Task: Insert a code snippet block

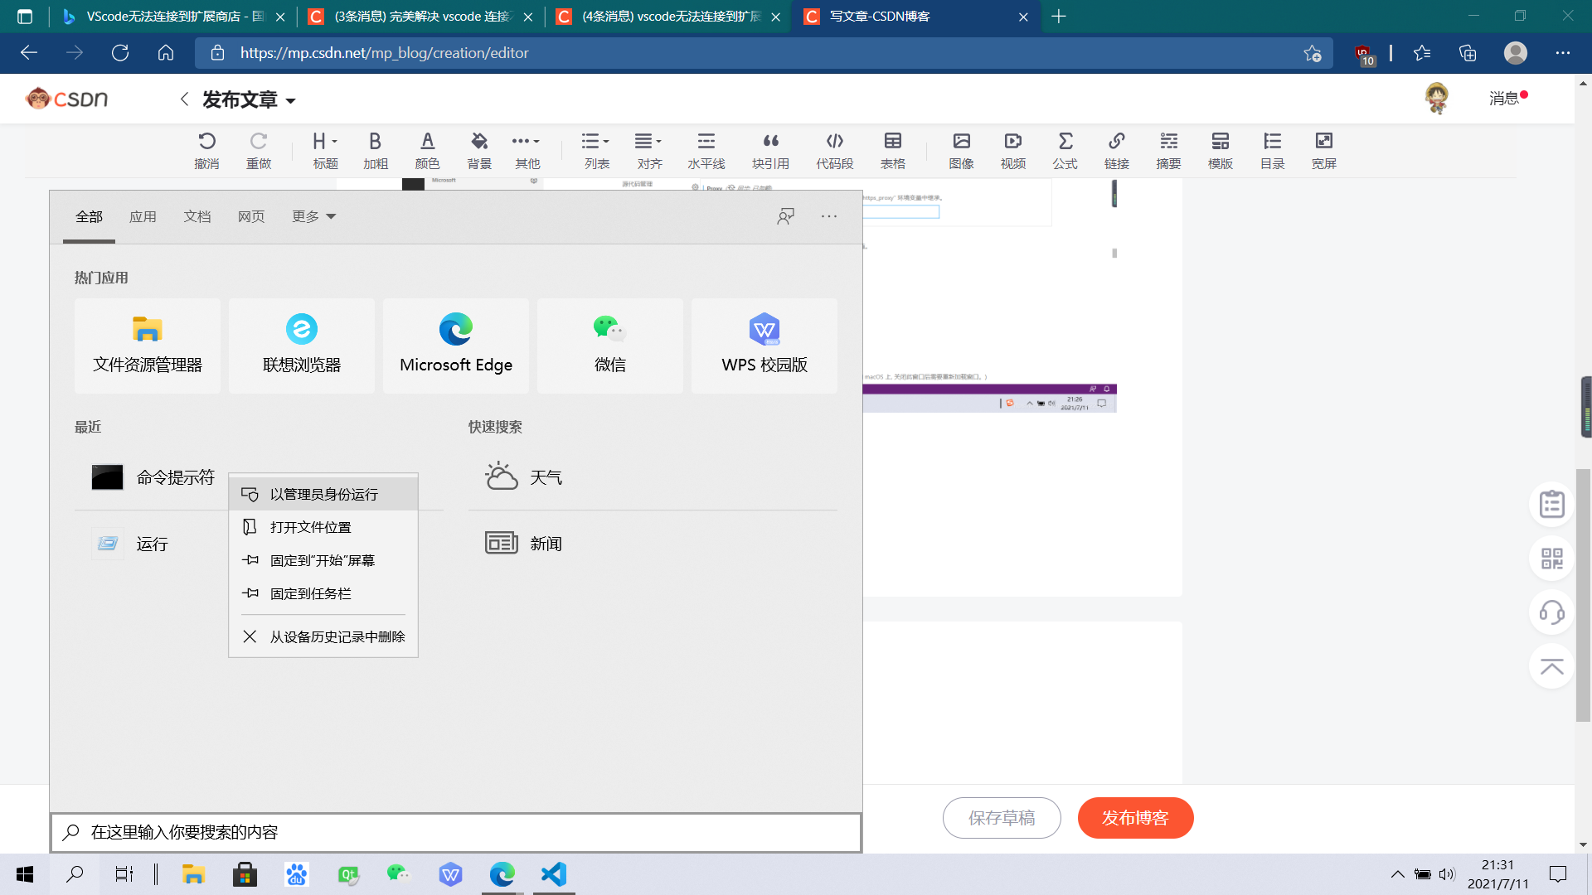Action: (x=835, y=149)
